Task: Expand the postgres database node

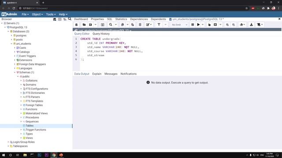Action: coord(11,36)
